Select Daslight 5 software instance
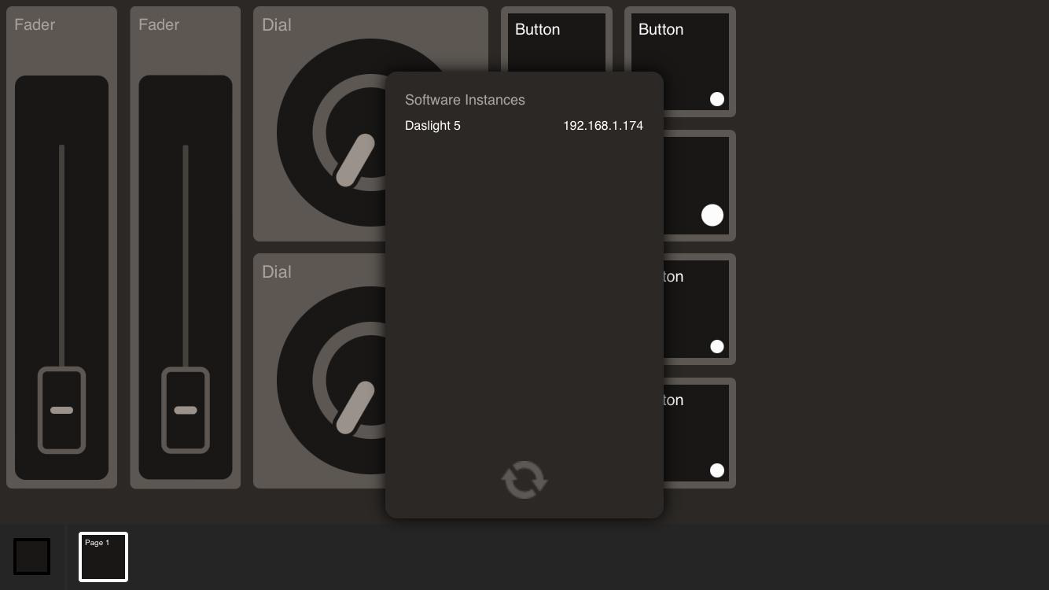1049x590 pixels. (432, 126)
